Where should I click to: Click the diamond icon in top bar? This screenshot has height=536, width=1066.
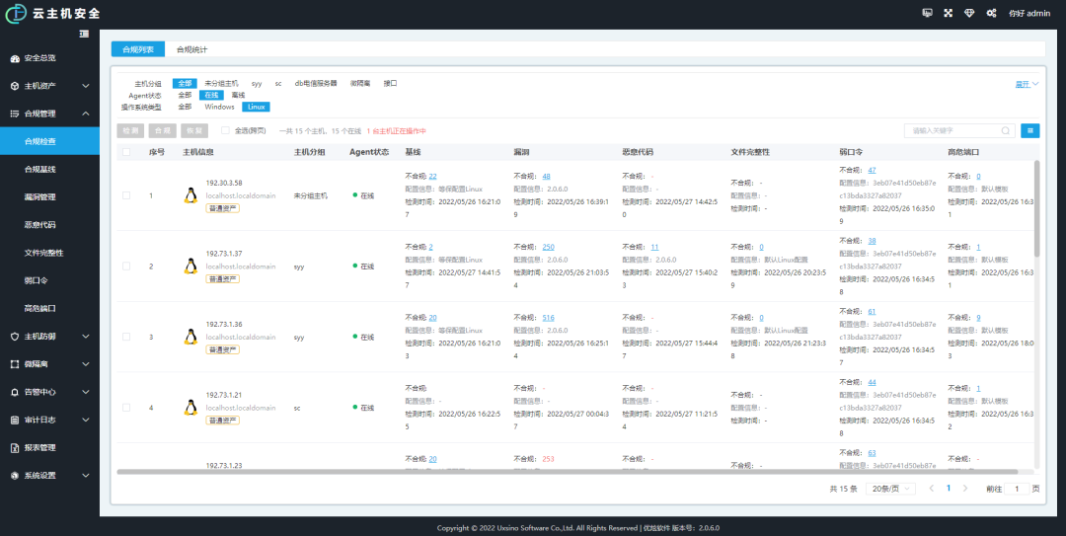[969, 13]
